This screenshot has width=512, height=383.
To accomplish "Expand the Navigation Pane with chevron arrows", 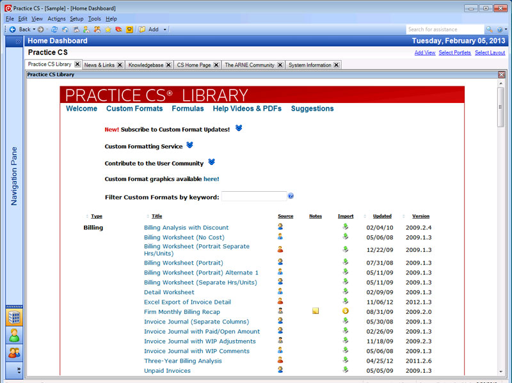I will pyautogui.click(x=18, y=41).
